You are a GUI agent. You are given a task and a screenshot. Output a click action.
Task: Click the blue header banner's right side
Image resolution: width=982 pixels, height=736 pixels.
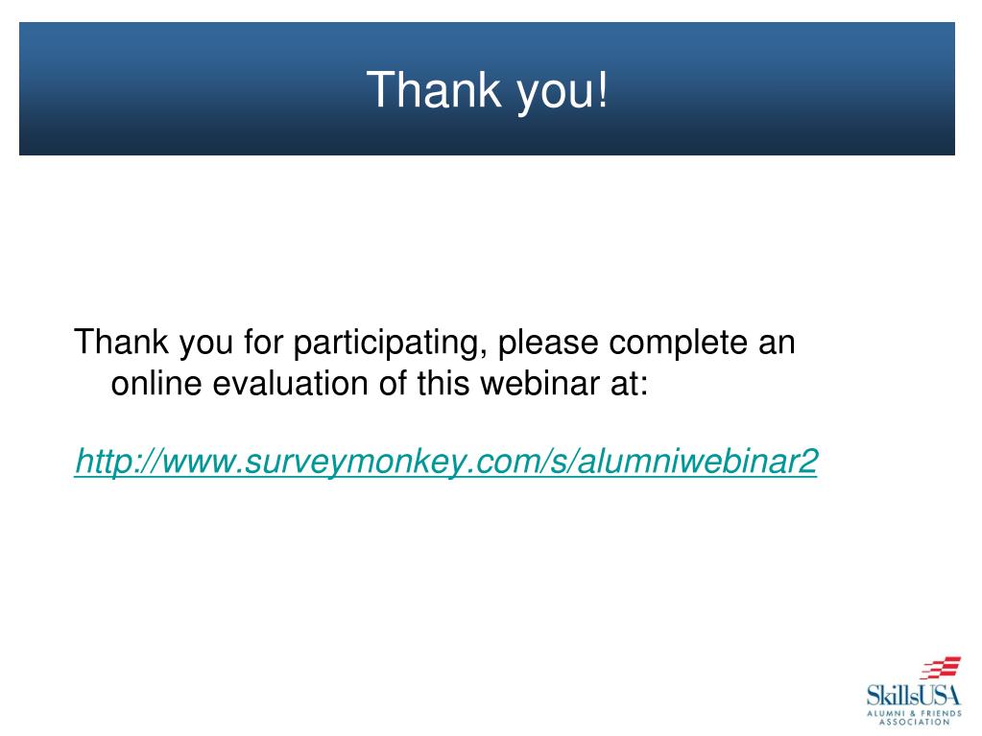coord(783,89)
